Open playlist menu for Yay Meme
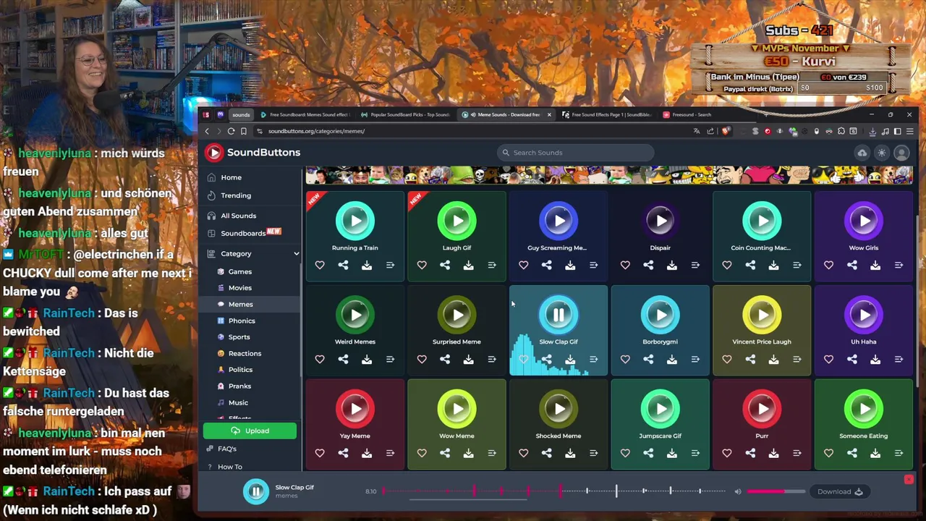Viewport: 926px width, 521px height. pos(390,453)
